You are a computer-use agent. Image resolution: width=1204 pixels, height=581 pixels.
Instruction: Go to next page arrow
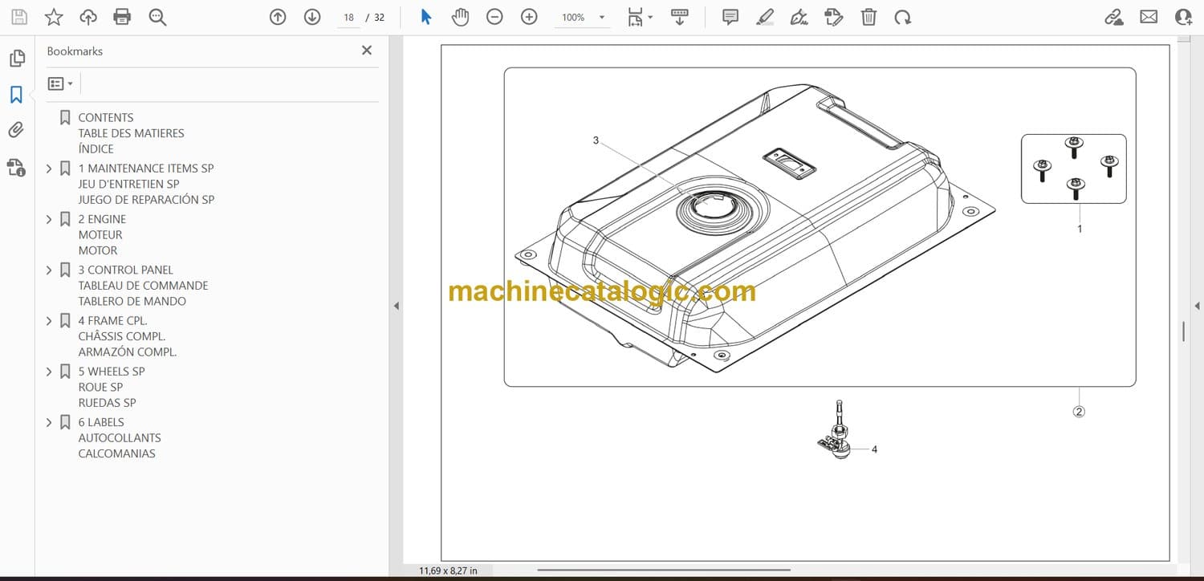[x=312, y=17]
